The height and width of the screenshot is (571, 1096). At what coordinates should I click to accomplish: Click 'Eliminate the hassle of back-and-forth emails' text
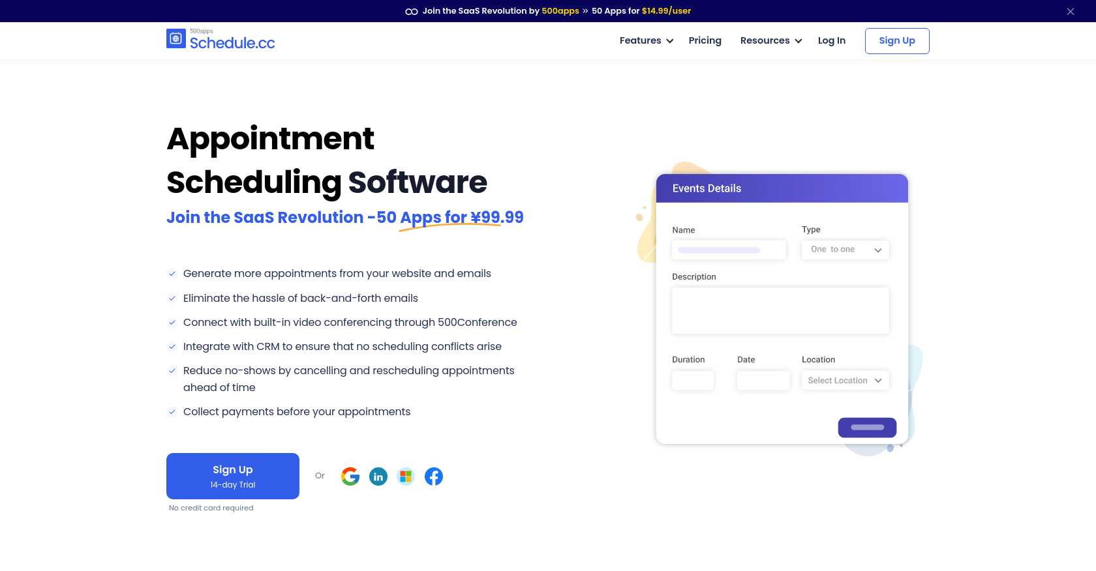(x=301, y=299)
